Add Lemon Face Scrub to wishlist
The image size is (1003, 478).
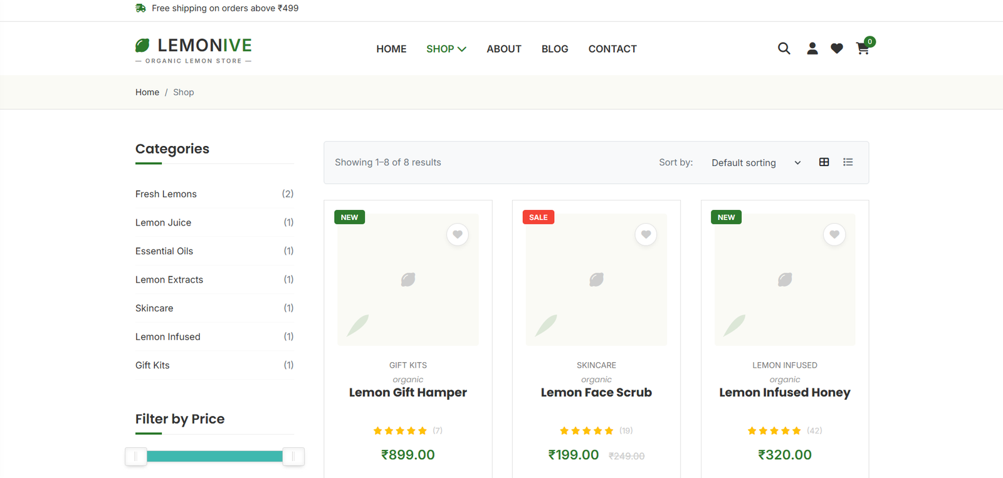coord(646,234)
